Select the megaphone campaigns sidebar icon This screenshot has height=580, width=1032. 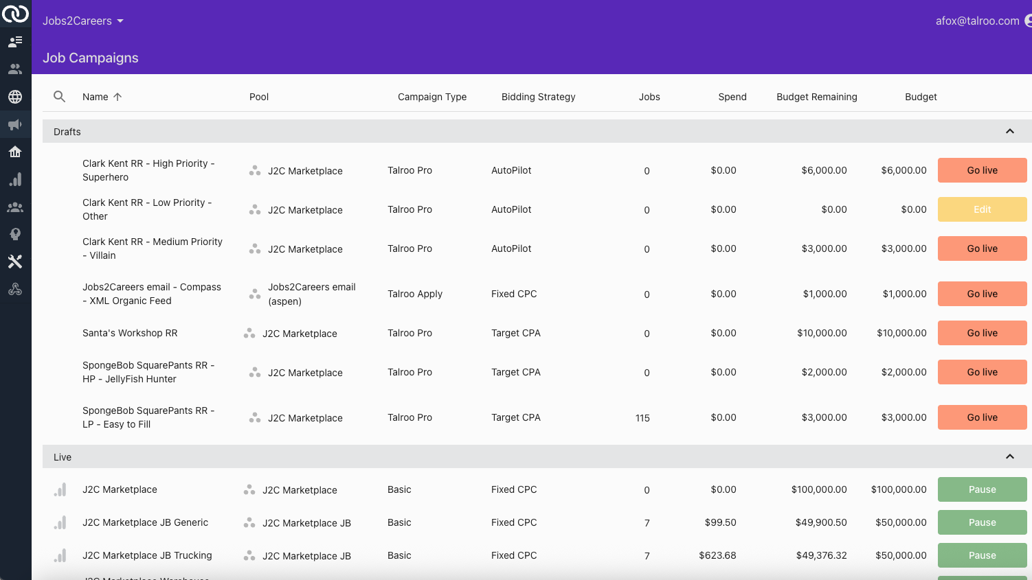[15, 124]
